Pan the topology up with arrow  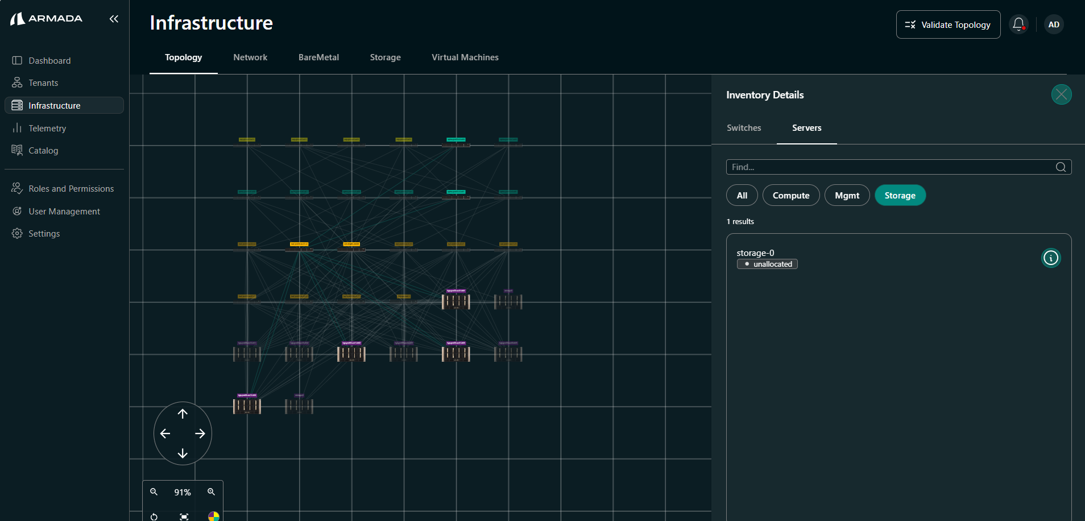tap(183, 414)
